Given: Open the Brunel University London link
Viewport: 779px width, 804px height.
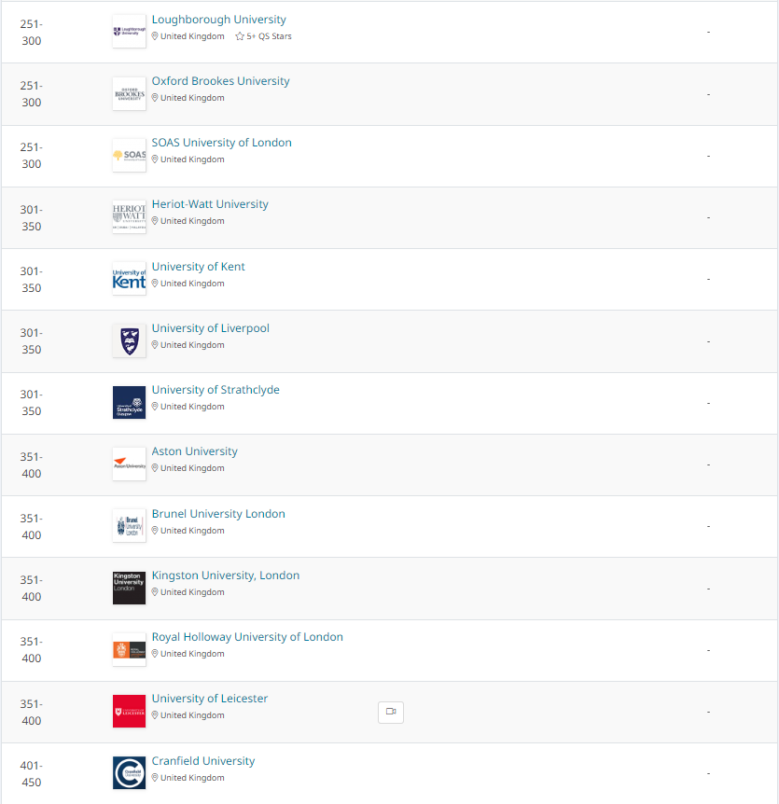Looking at the screenshot, I should 218,514.
